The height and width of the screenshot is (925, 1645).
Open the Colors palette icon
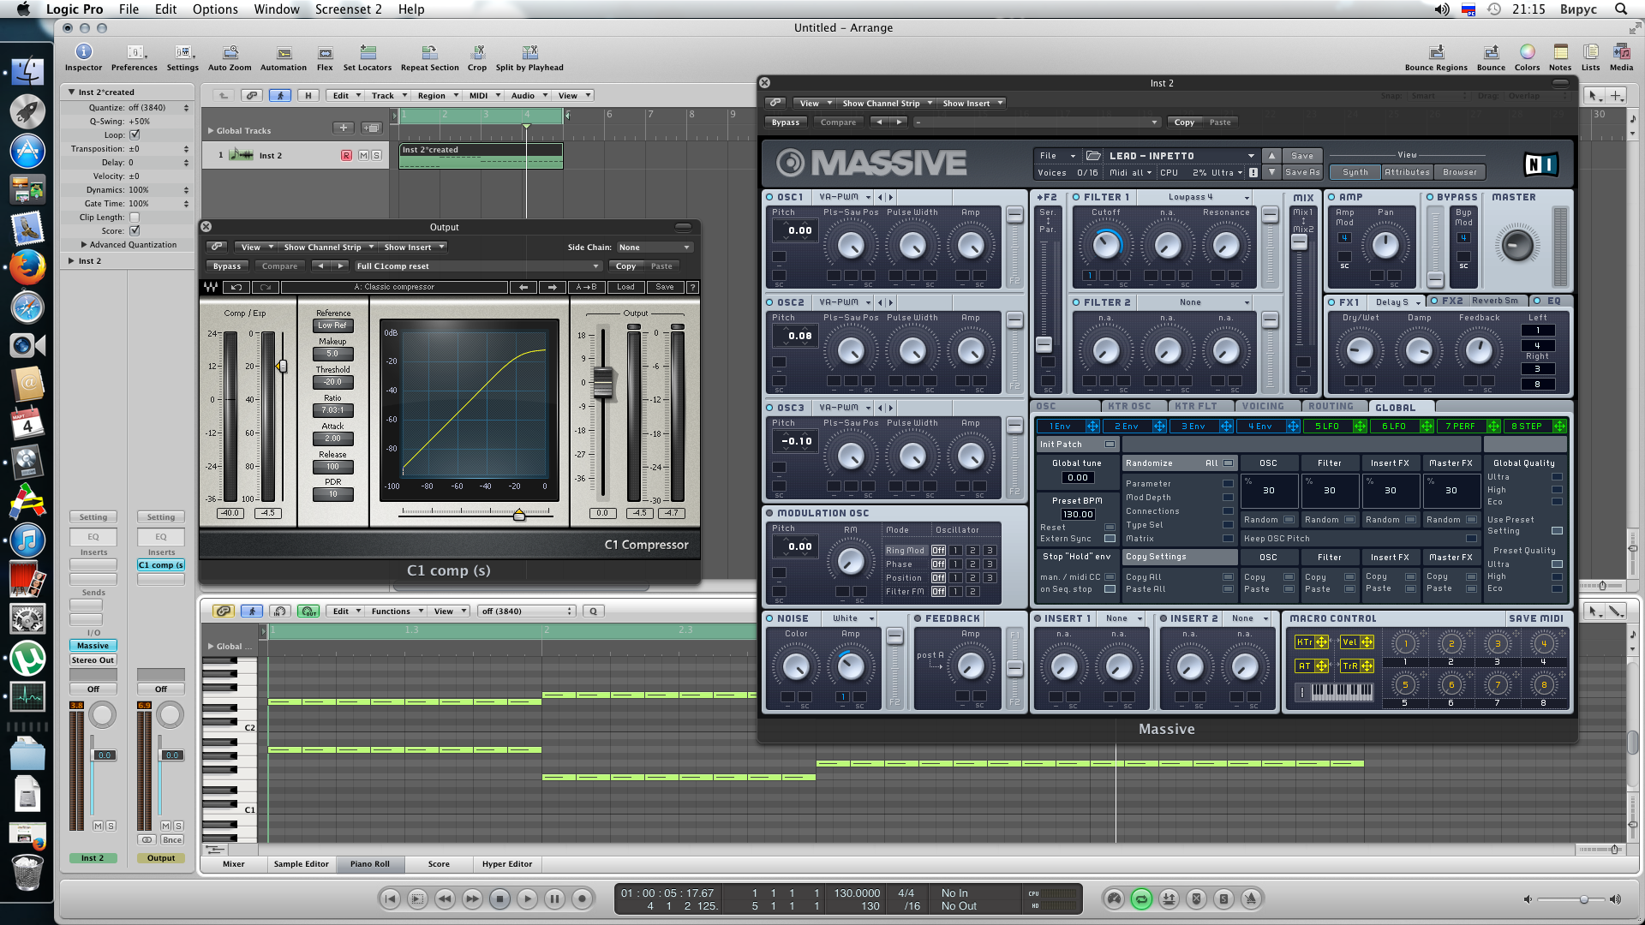(1527, 53)
